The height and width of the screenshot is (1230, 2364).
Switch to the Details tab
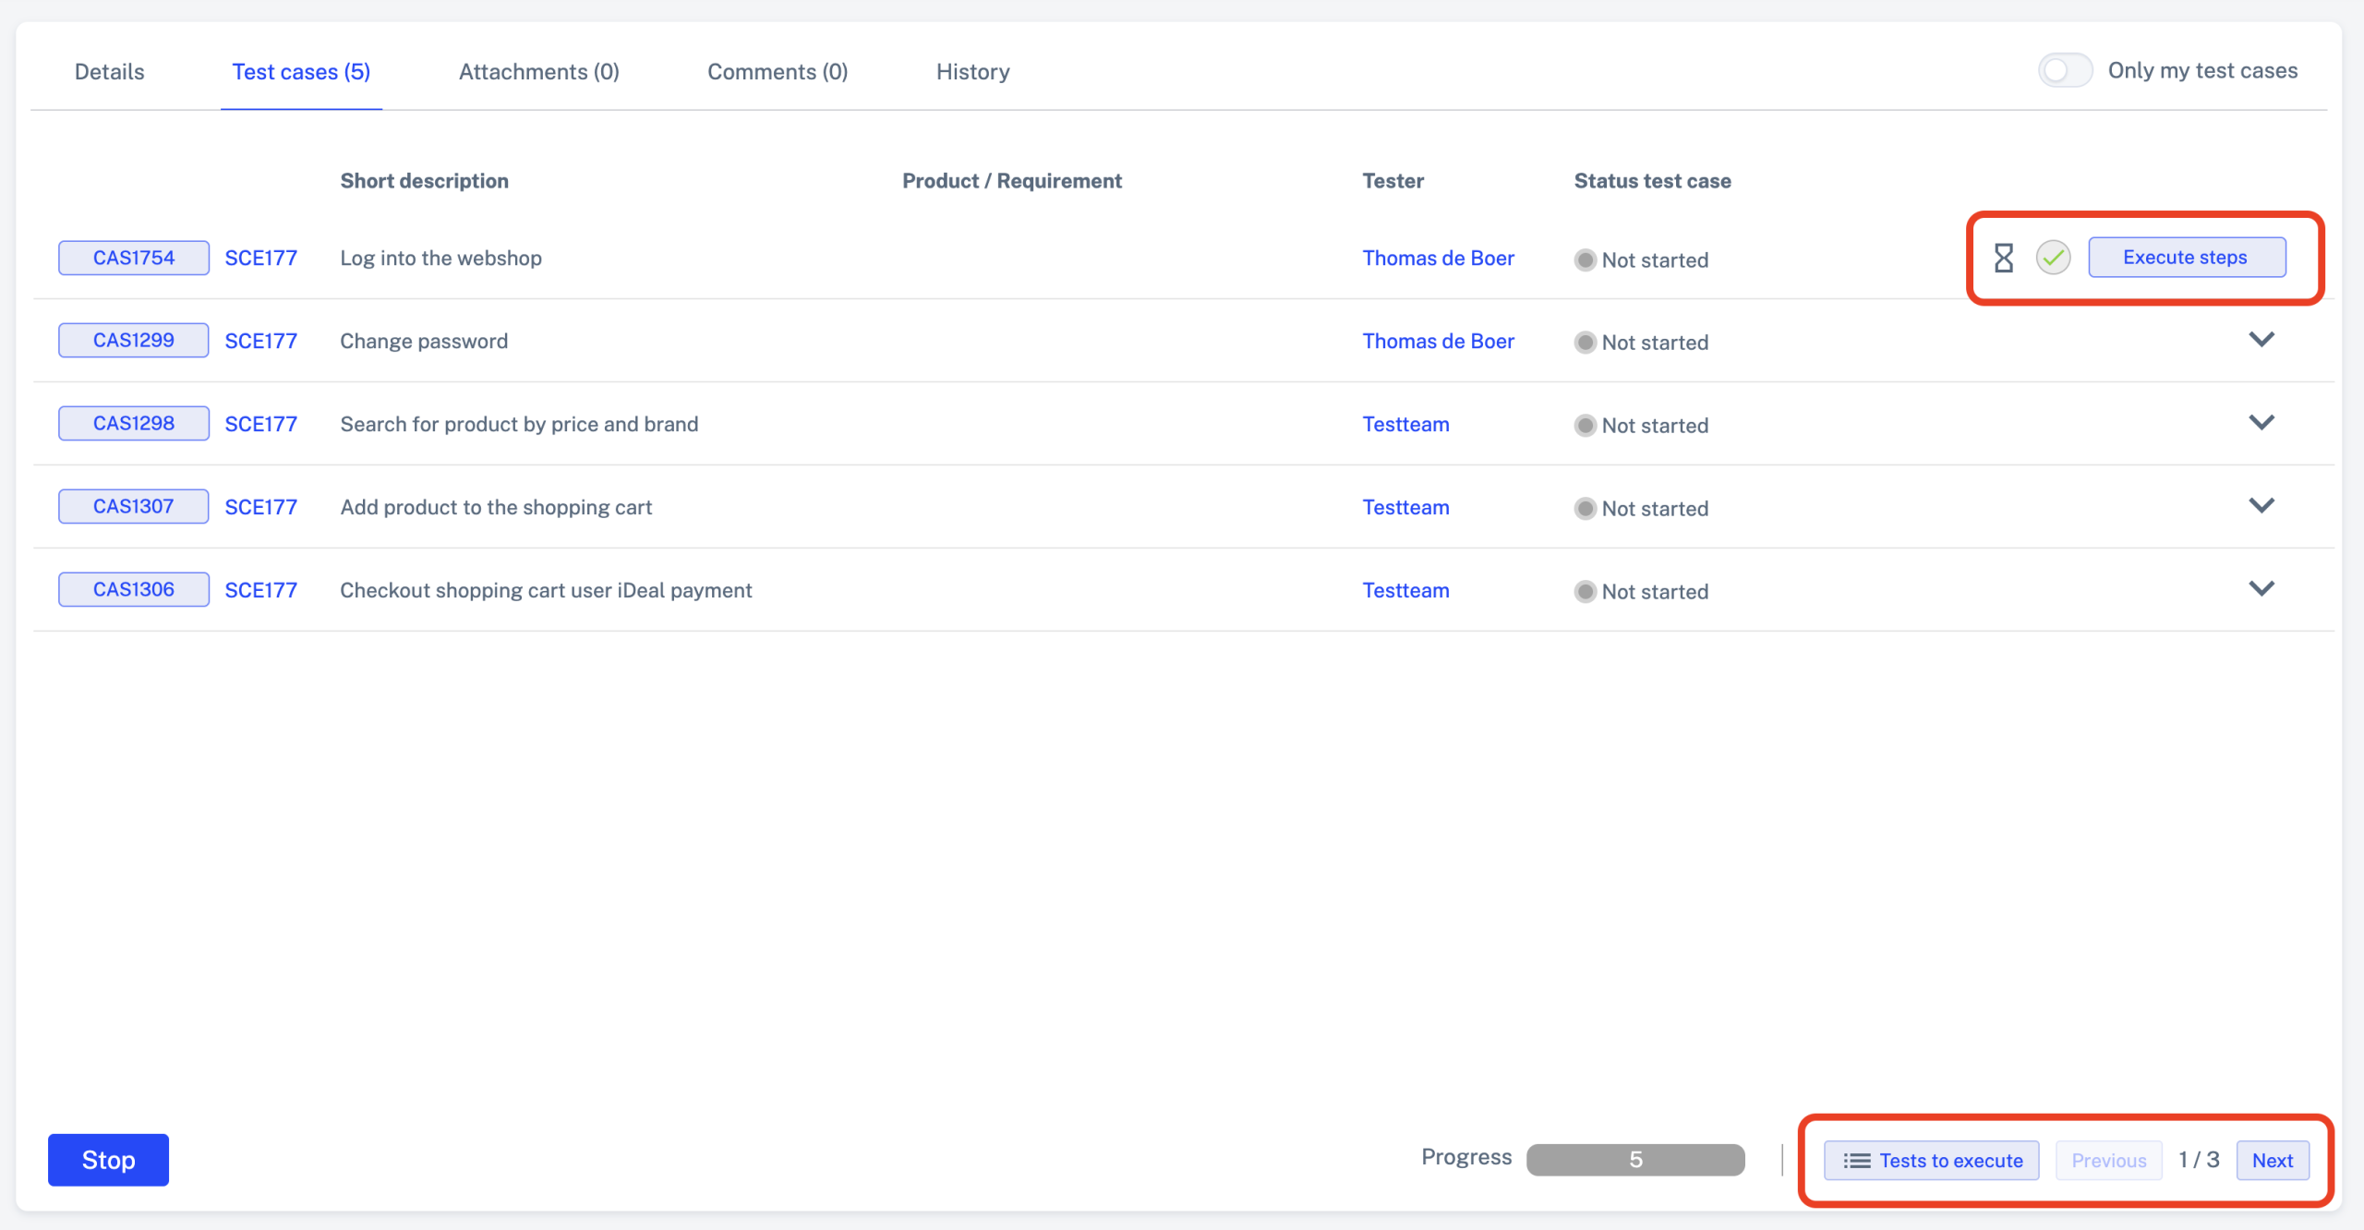tap(109, 72)
